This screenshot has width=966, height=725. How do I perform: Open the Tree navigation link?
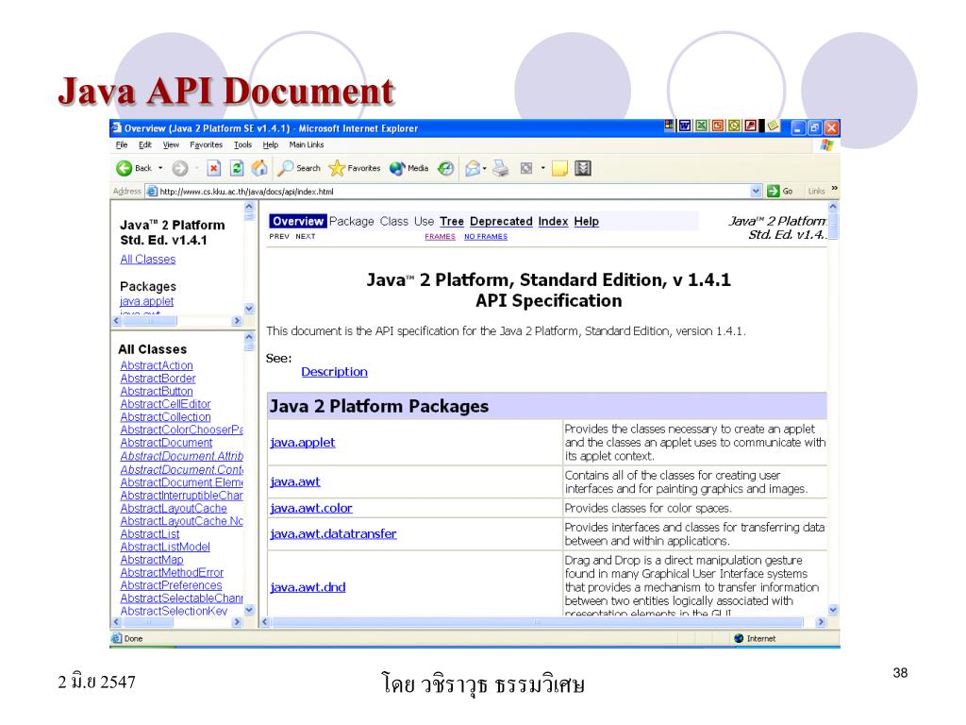[452, 221]
